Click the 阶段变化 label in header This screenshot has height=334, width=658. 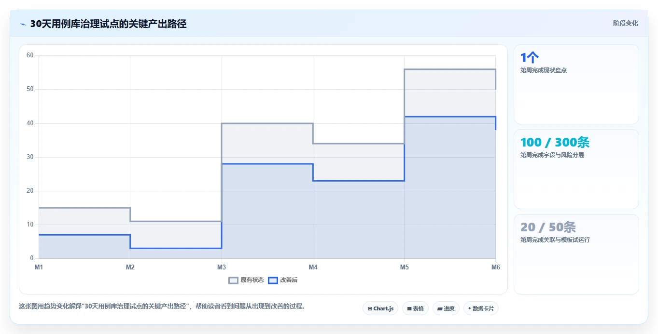pos(626,23)
